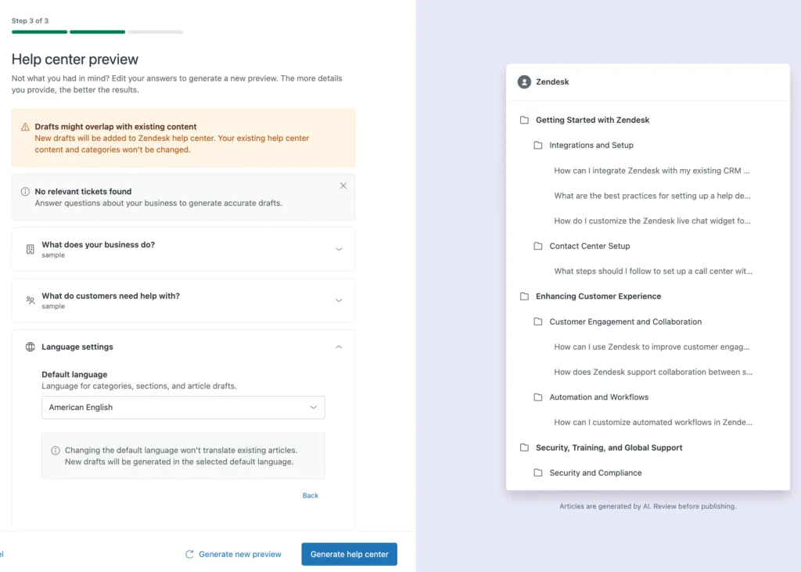Dismiss the No relevant tickets found notice
Viewport: 801px width, 572px height.
point(343,185)
